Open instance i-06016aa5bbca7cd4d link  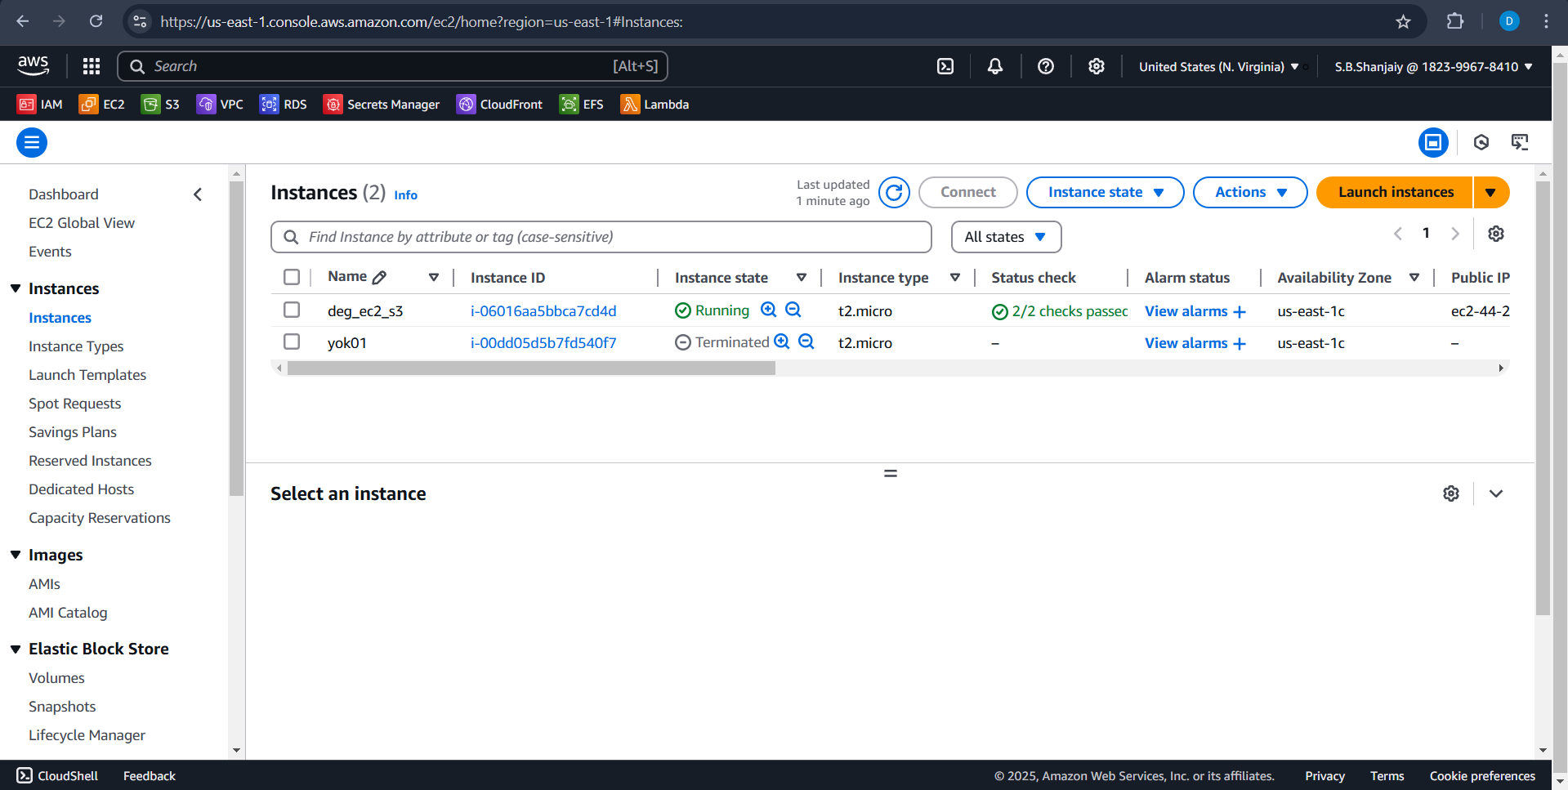[543, 310]
